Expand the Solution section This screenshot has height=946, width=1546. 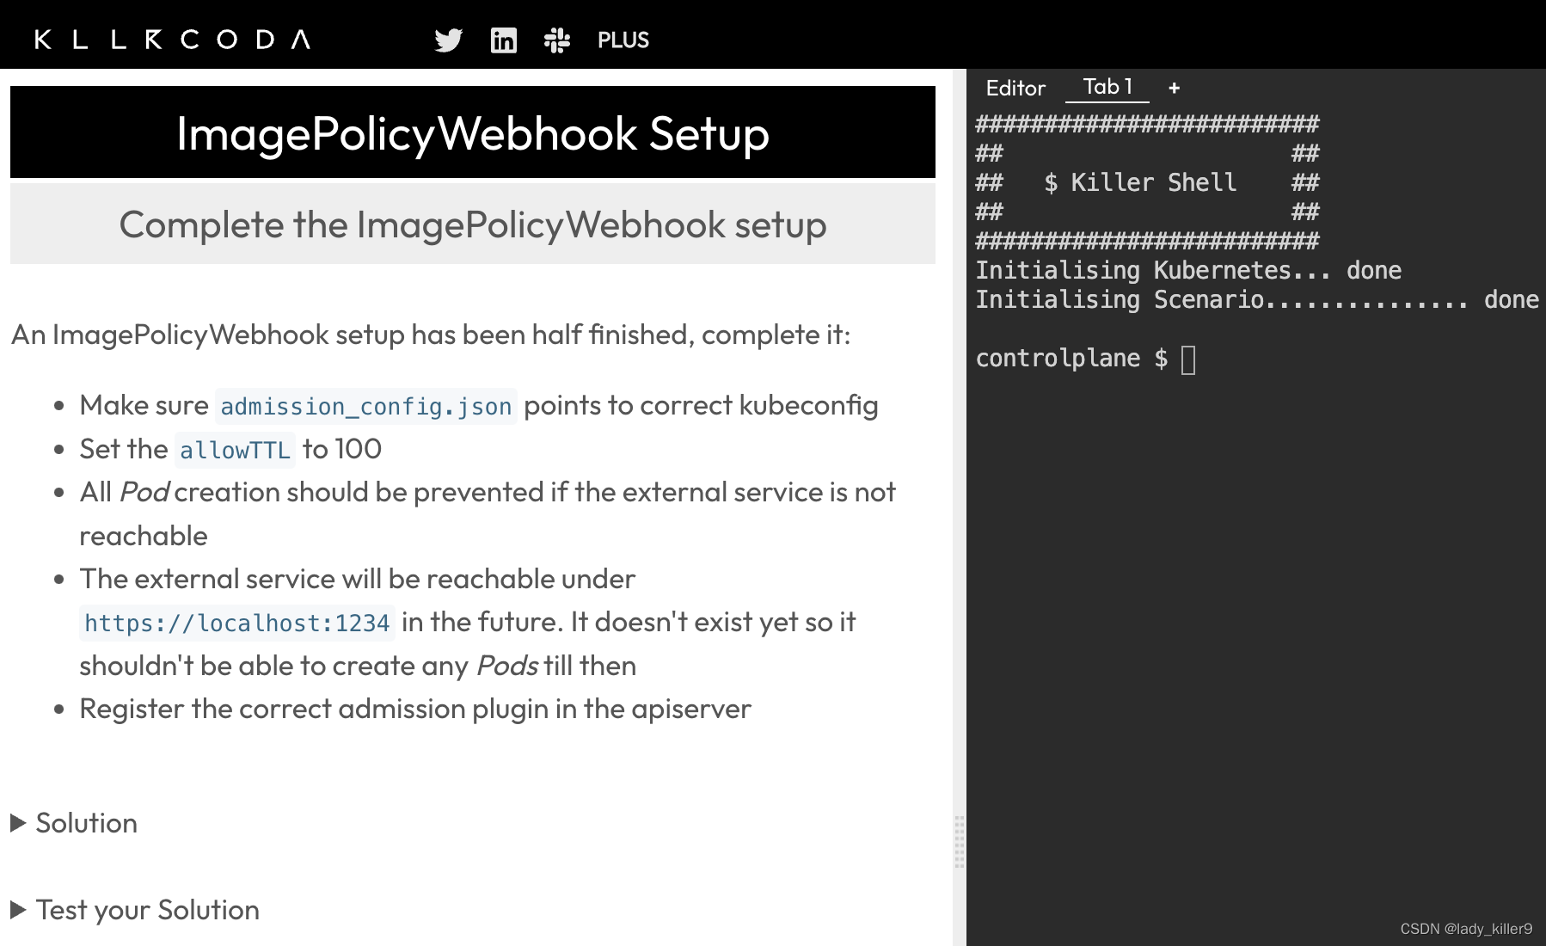[74, 823]
